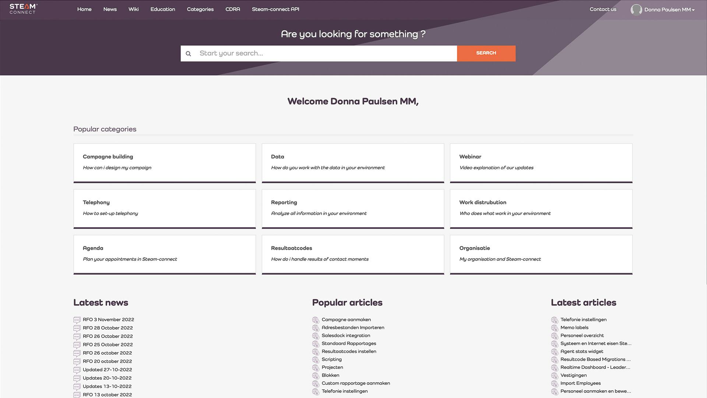The image size is (707, 398).
Task: Expand the Donna Paulsen MM user dropdown
Action: [669, 10]
